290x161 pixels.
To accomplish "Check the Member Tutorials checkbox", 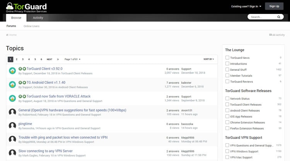I will [x=227, y=75].
